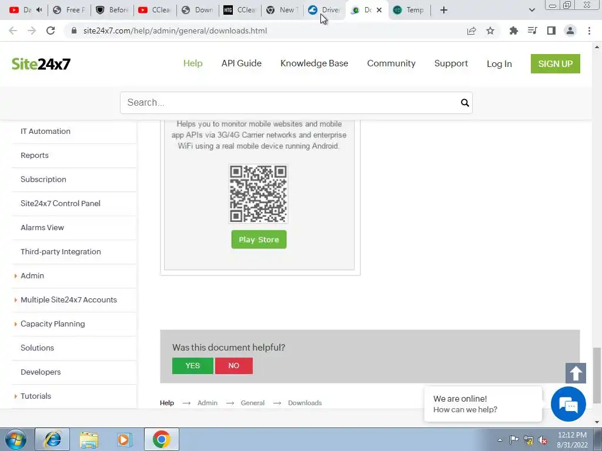Screen dimensions: 602x451
Task: Open the tab search chevron
Action: pyautogui.click(x=531, y=10)
